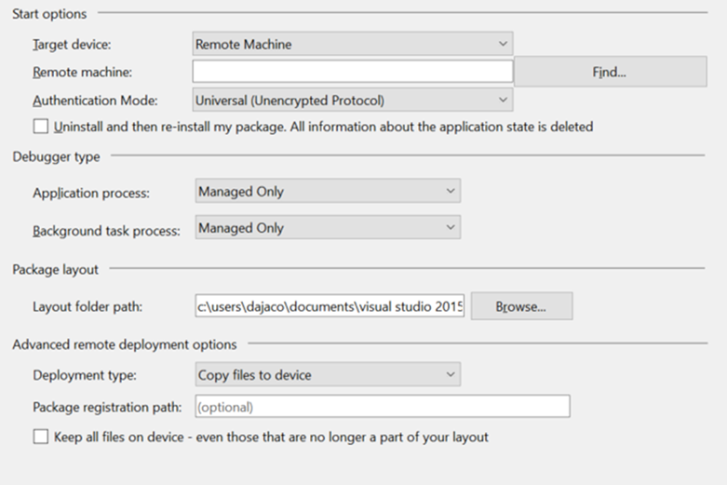Click the 'Background task process:' label
This screenshot has height=485, width=727.
tap(106, 230)
